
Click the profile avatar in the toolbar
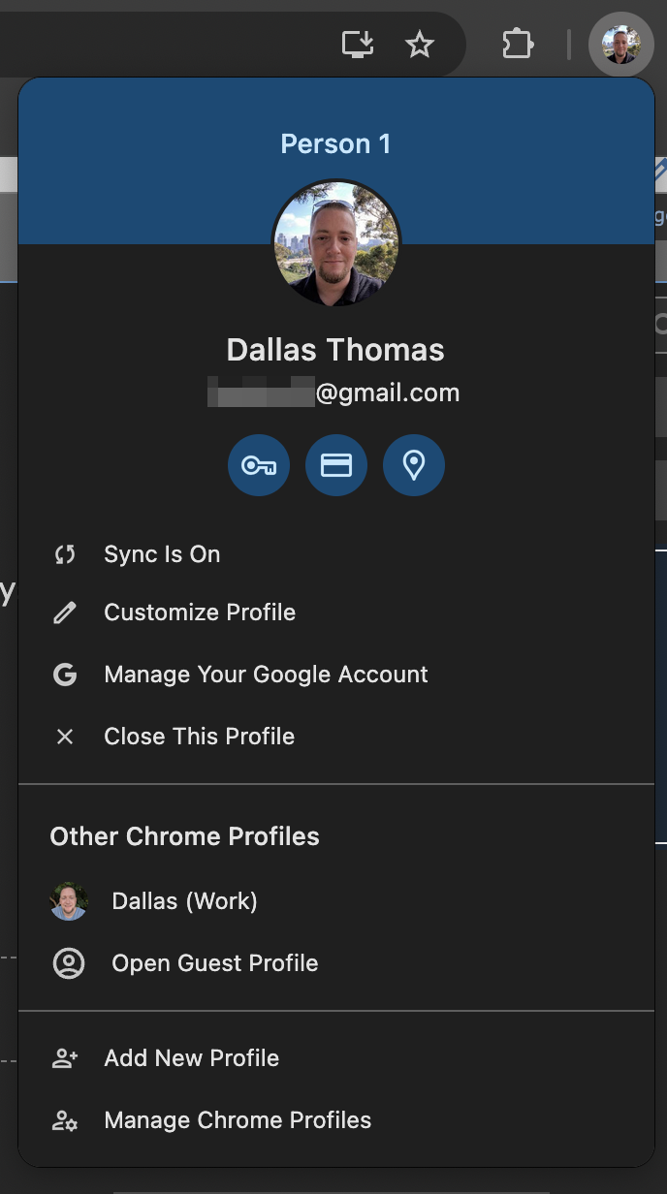[x=620, y=45]
